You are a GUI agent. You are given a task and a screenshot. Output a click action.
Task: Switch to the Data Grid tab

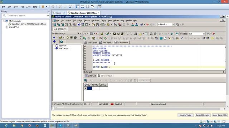coord(91,76)
